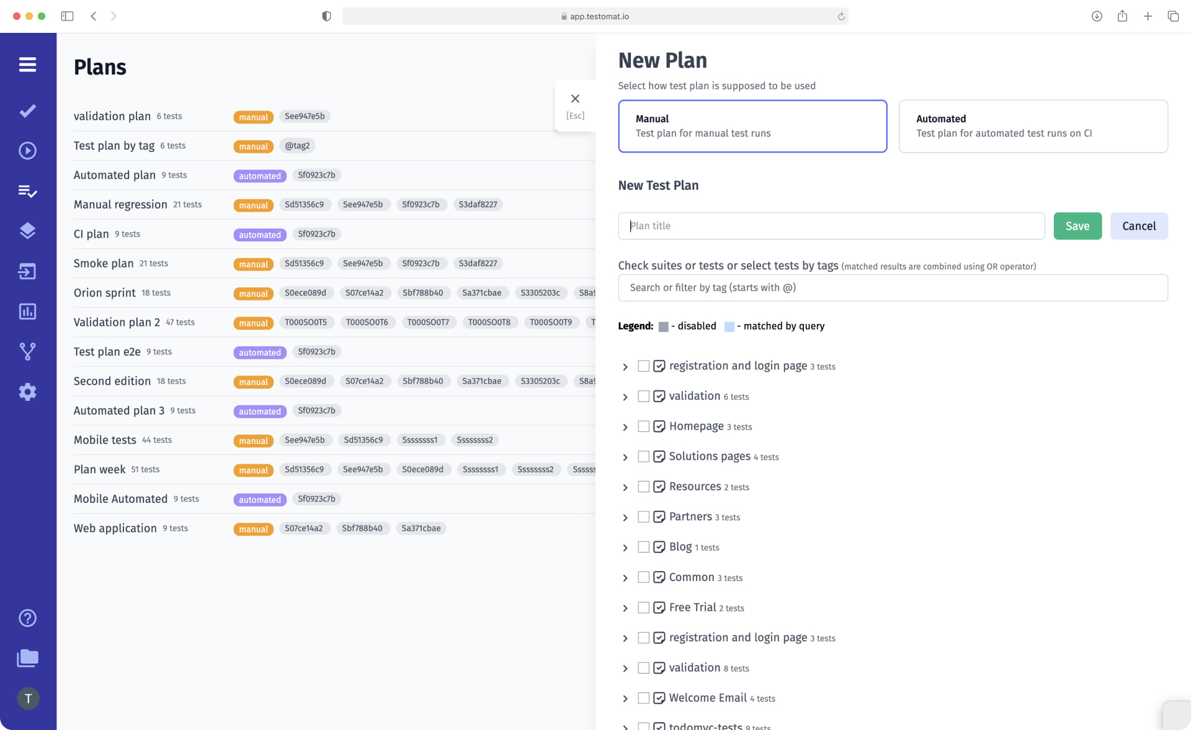Screen dimensions: 1191x730
Task: Expand the Welcome Email suite
Action: click(x=625, y=698)
